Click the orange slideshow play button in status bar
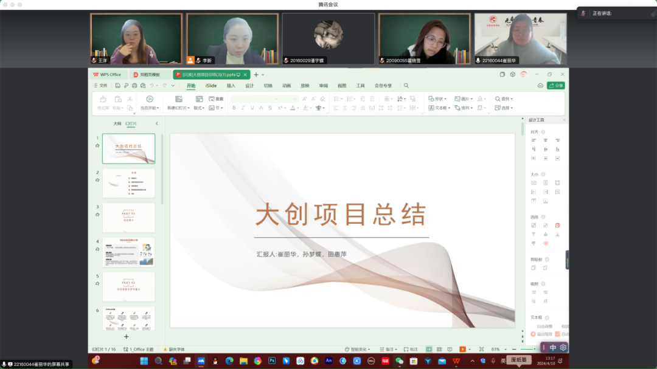This screenshot has height=369, width=657. point(462,350)
